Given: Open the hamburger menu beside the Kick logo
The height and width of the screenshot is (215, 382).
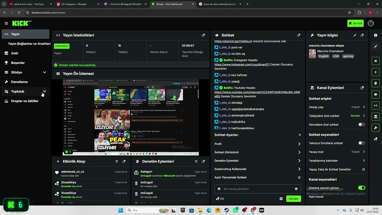Looking at the screenshot, I should pos(6,23).
